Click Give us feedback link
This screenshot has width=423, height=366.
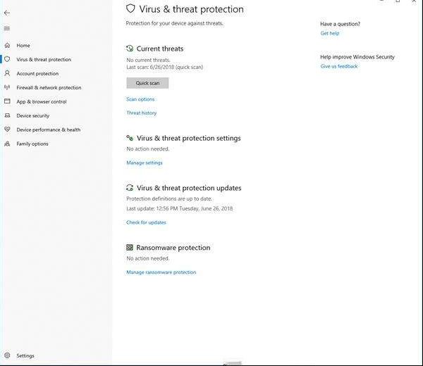(x=339, y=66)
